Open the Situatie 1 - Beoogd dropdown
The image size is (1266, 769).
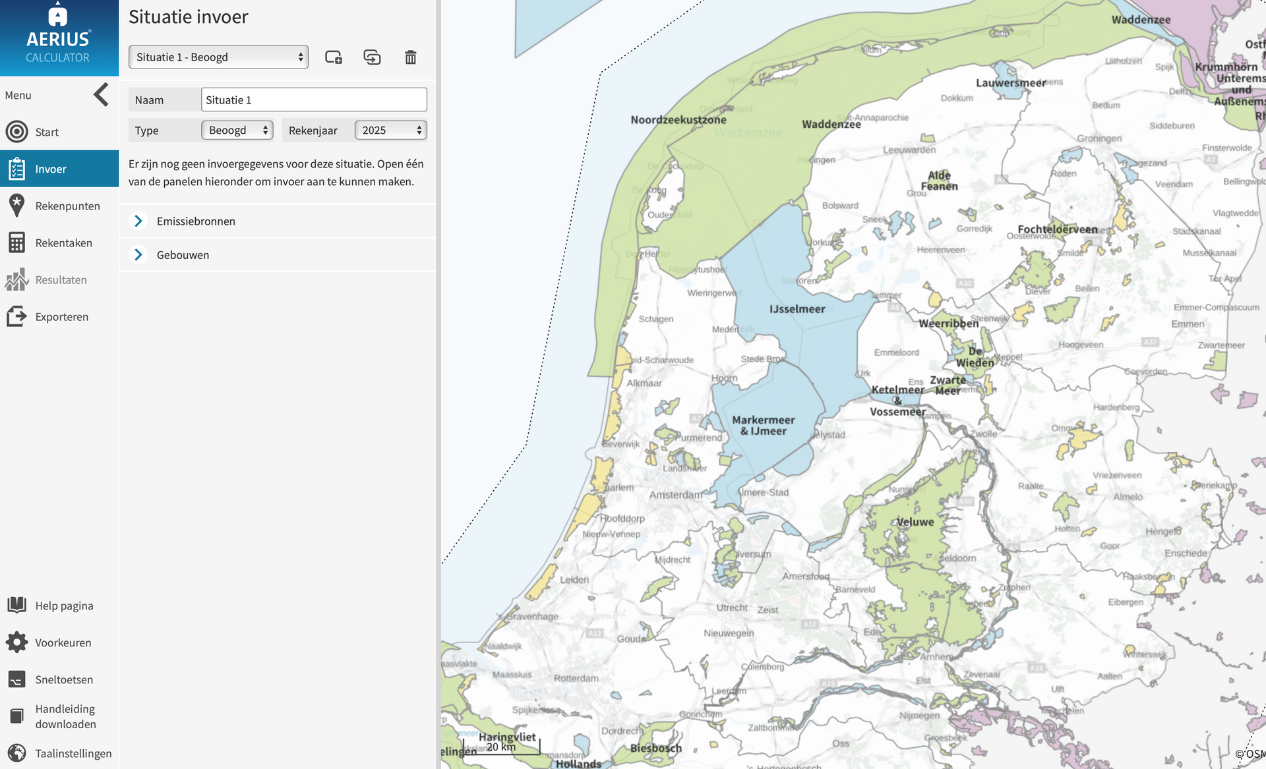tap(218, 57)
